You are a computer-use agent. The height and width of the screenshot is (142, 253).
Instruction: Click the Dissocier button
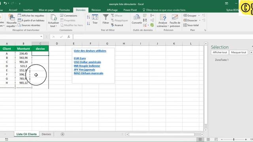point(190,21)
